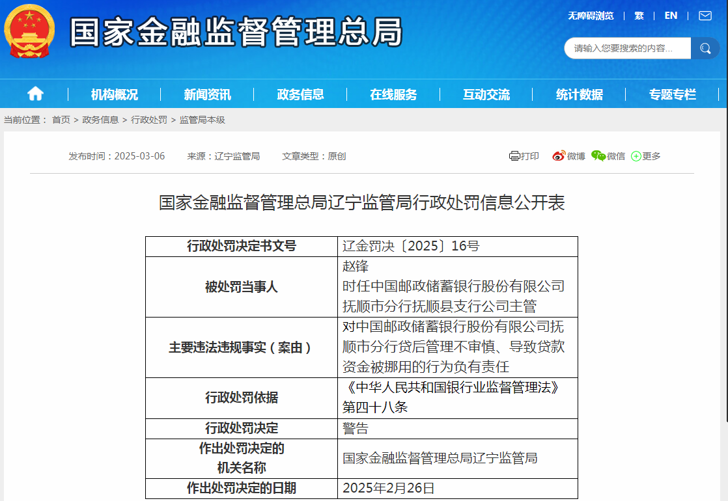Click the header cell 机关名称
This screenshot has height=501, width=728.
[x=242, y=468]
